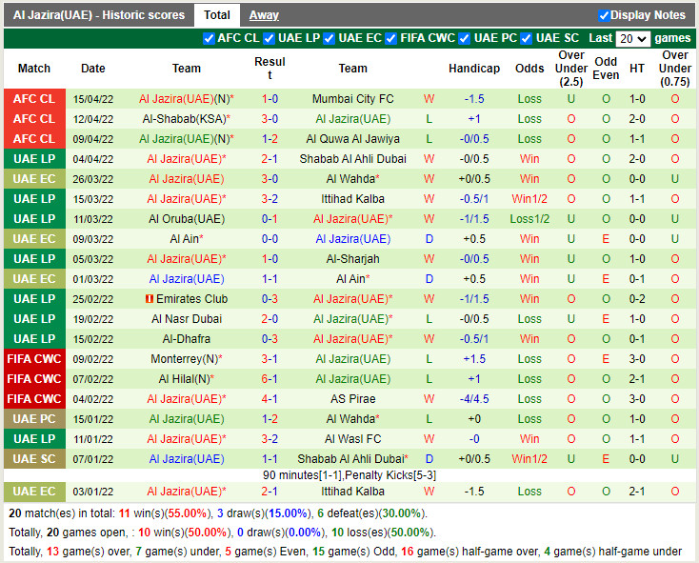Open Al Quwa Al Jawiya team link
Screen dimensions: 699x563
352,139
